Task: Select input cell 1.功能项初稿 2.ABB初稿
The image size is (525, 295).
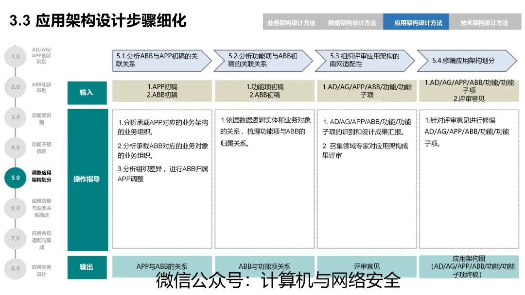Action: 264,91
